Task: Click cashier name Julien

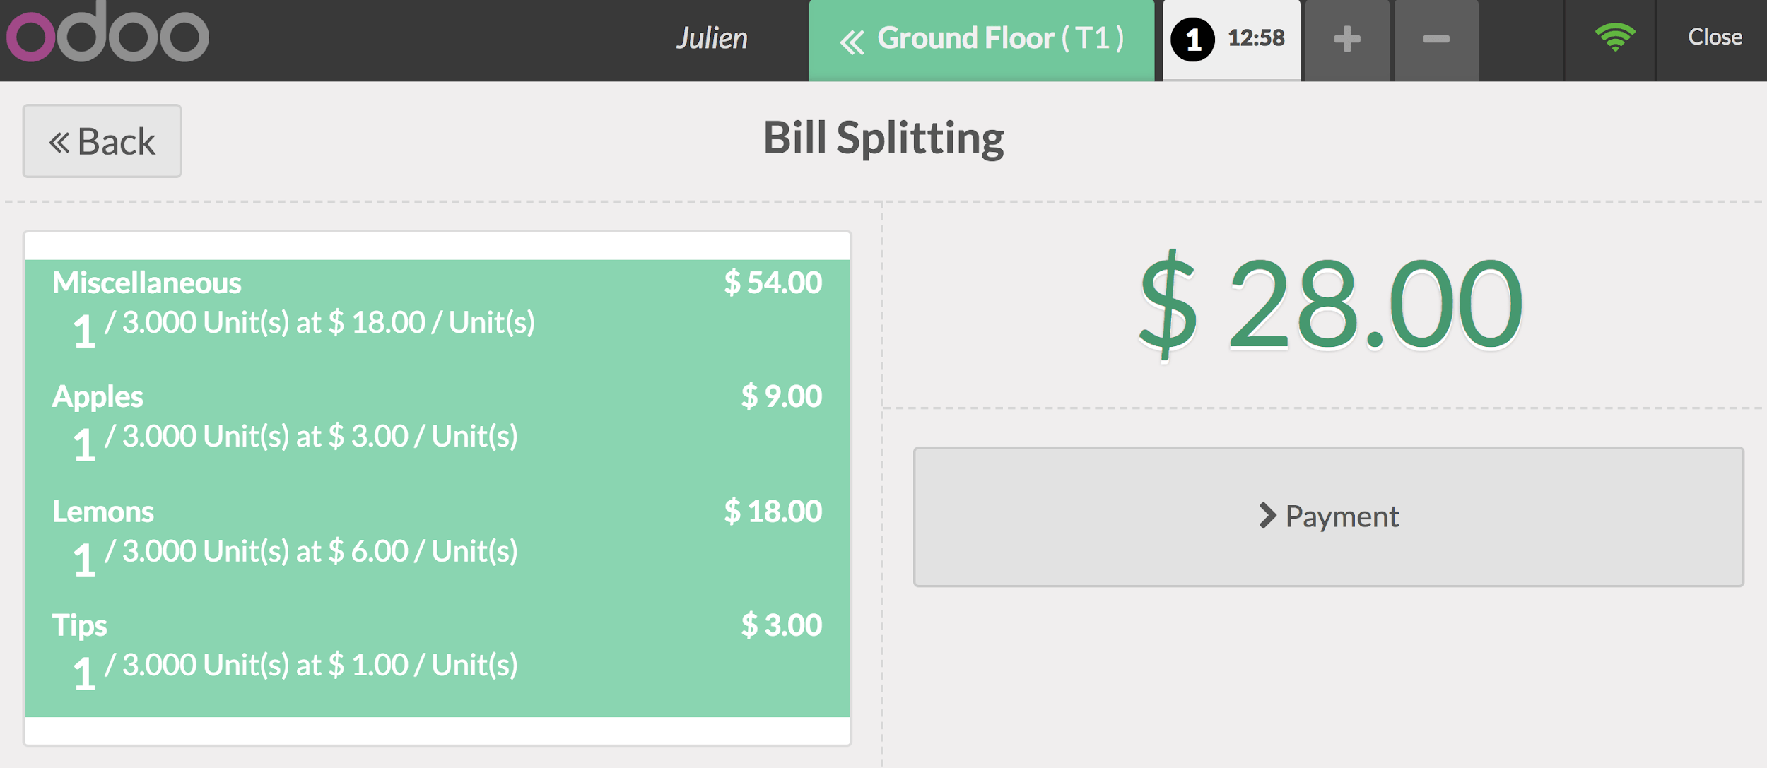Action: 711,38
